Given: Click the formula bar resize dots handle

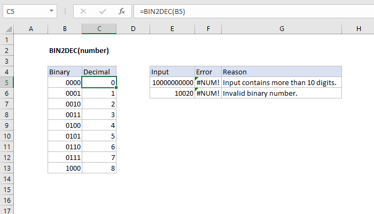Looking at the screenshot, I should pos(65,11).
